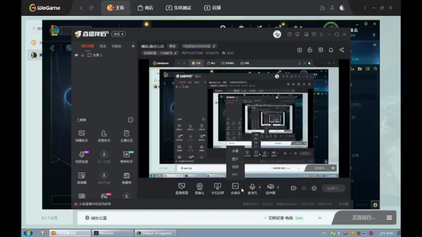Refresh the page with the WeGame reload icon
422x237 pixels.
(x=91, y=8)
